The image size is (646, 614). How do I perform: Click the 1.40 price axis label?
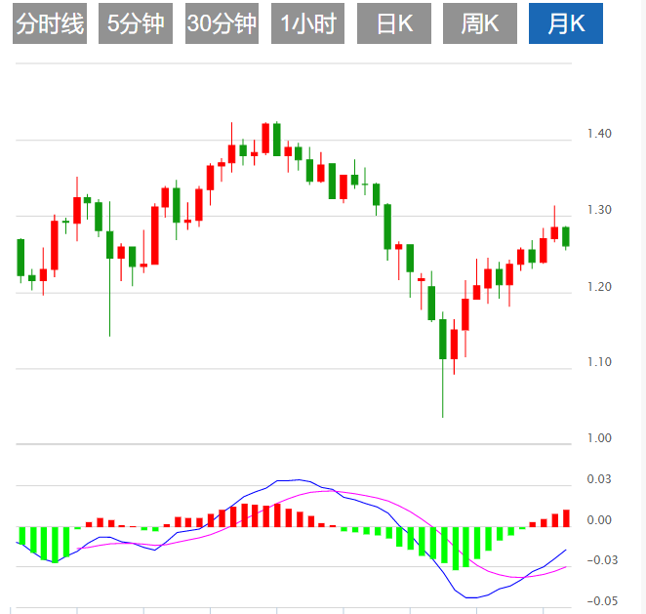coord(599,134)
